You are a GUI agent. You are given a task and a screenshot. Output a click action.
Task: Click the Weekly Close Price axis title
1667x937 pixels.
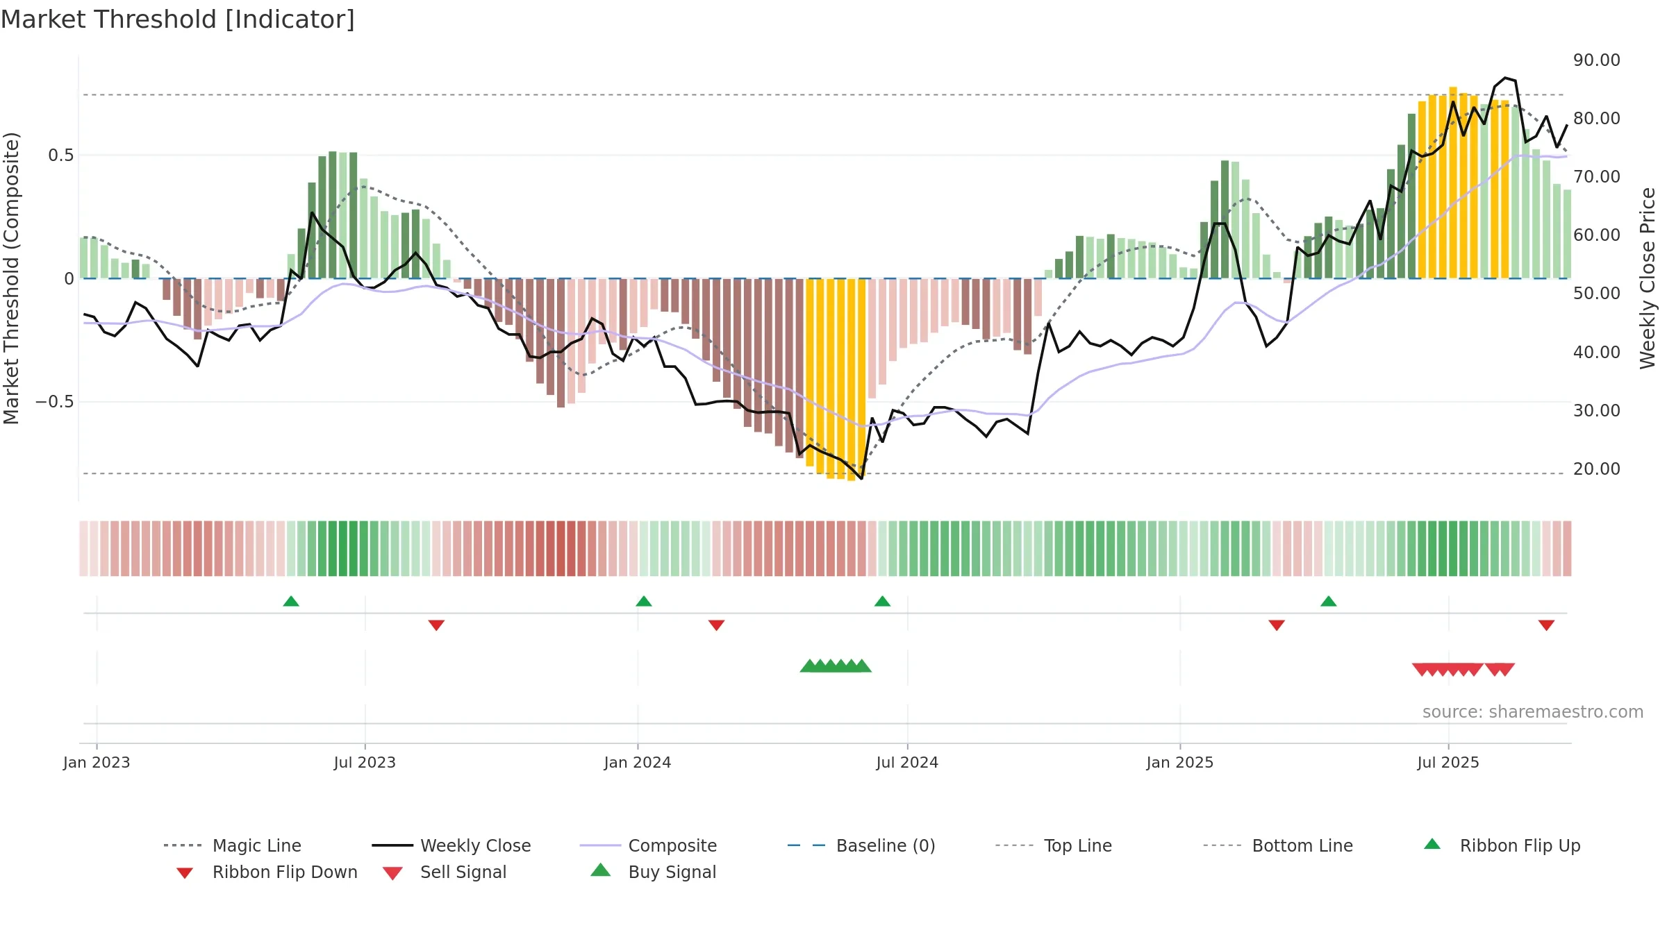tap(1648, 278)
